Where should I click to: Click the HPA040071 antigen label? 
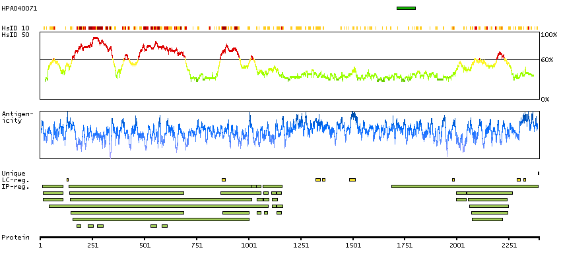coord(19,9)
